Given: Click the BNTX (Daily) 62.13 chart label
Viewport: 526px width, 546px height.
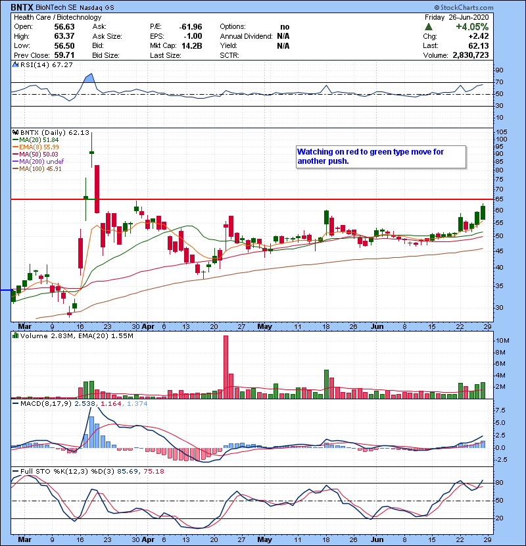Looking at the screenshot, I should pos(55,132).
